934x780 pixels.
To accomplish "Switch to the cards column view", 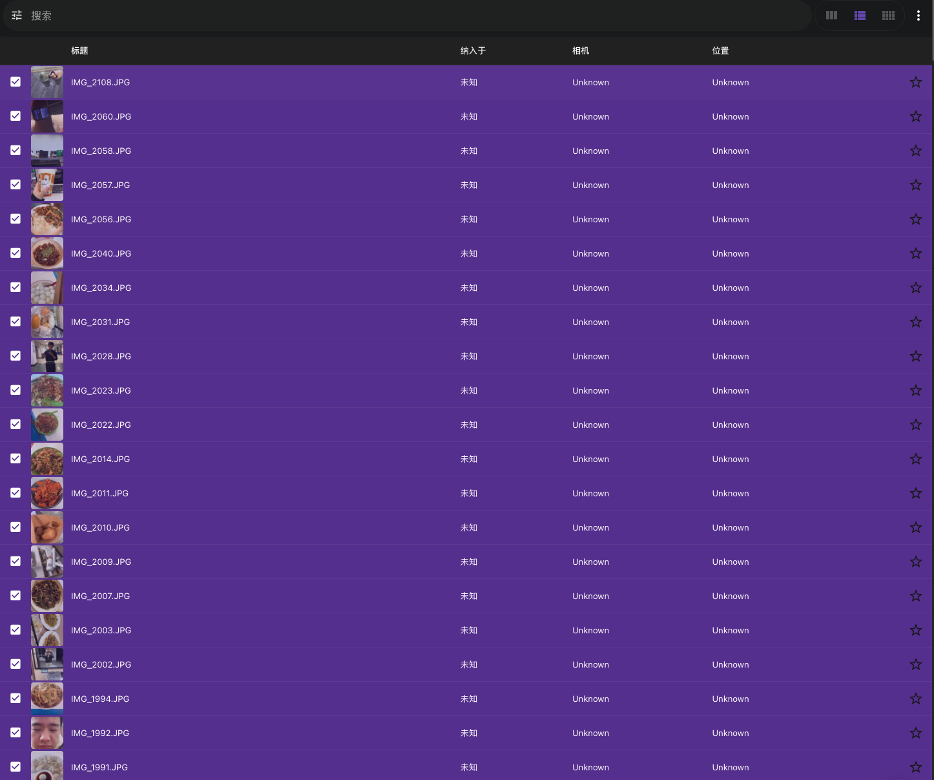I will (x=831, y=16).
